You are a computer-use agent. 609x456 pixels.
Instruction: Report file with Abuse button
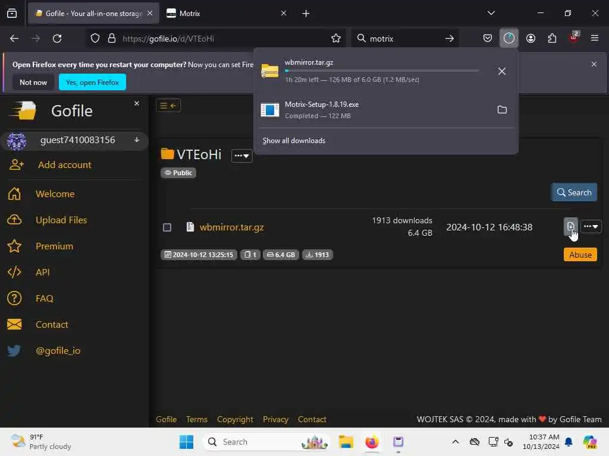coord(580,255)
